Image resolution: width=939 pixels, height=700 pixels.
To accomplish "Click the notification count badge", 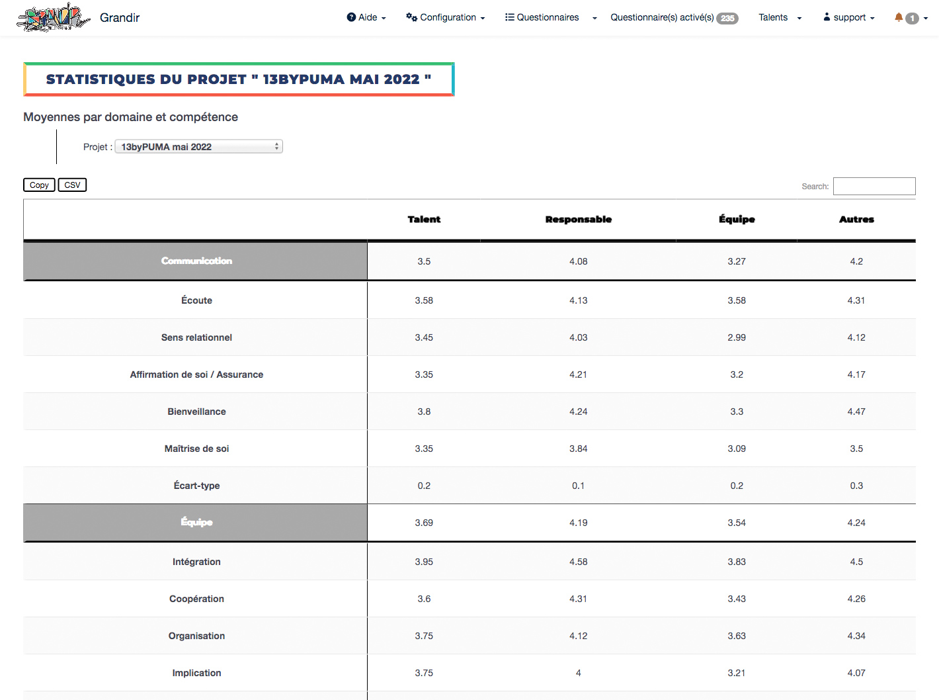I will 912,19.
